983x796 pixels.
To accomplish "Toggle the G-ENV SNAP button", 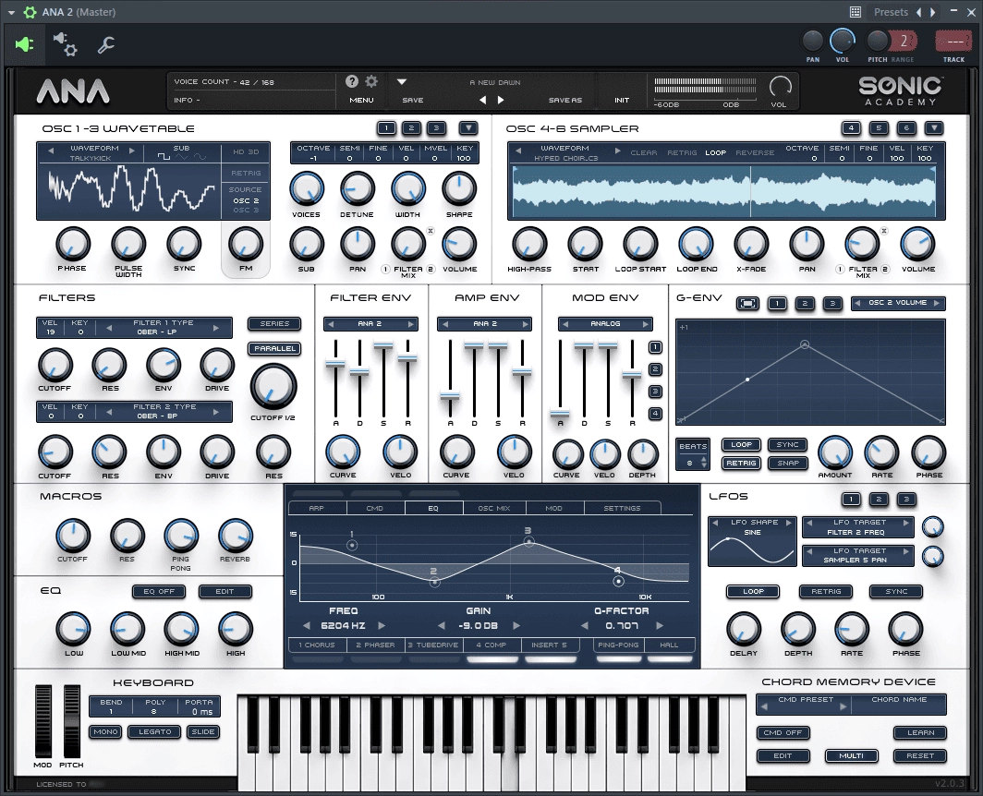I will (x=787, y=464).
